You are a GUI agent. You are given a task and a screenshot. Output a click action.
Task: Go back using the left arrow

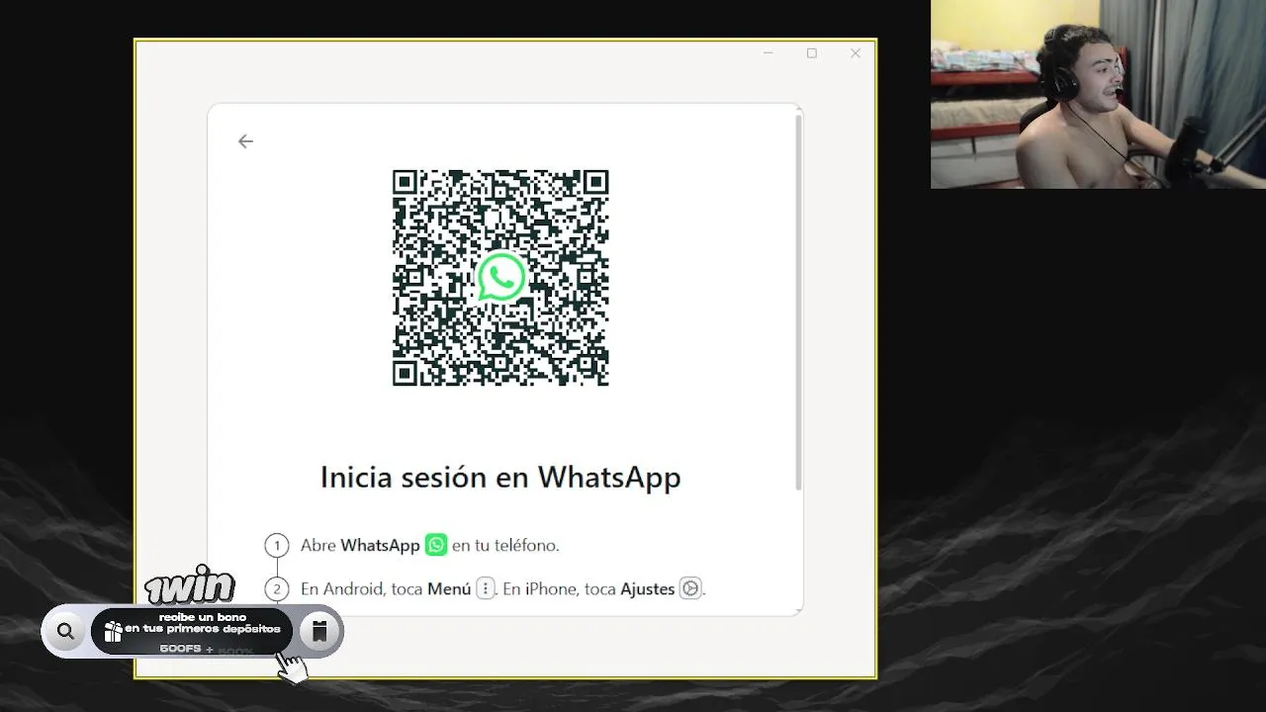point(245,141)
